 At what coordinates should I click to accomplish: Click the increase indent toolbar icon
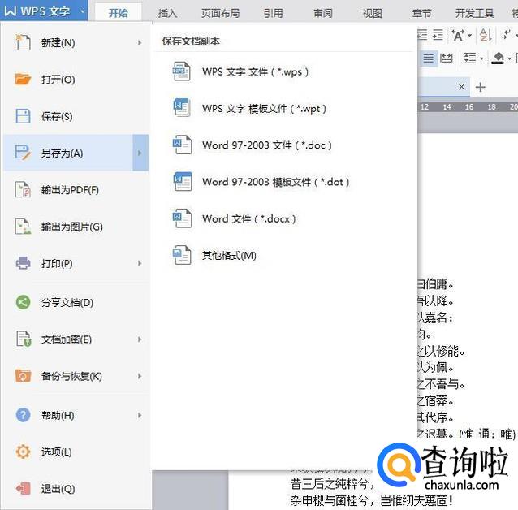pyautogui.click(x=438, y=34)
